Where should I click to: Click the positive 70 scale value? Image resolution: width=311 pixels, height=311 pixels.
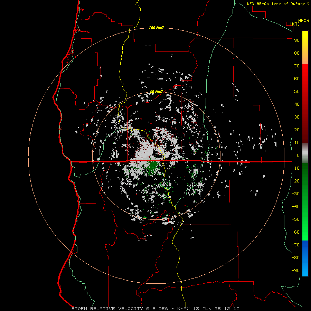297,66
